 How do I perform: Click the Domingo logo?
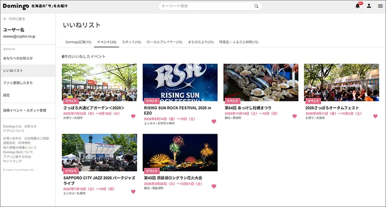pos(16,6)
